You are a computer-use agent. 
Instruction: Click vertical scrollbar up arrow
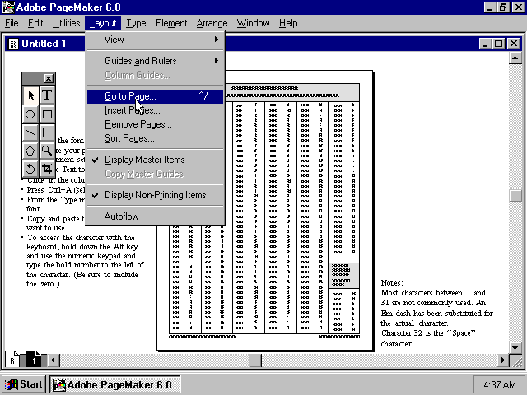(515, 58)
